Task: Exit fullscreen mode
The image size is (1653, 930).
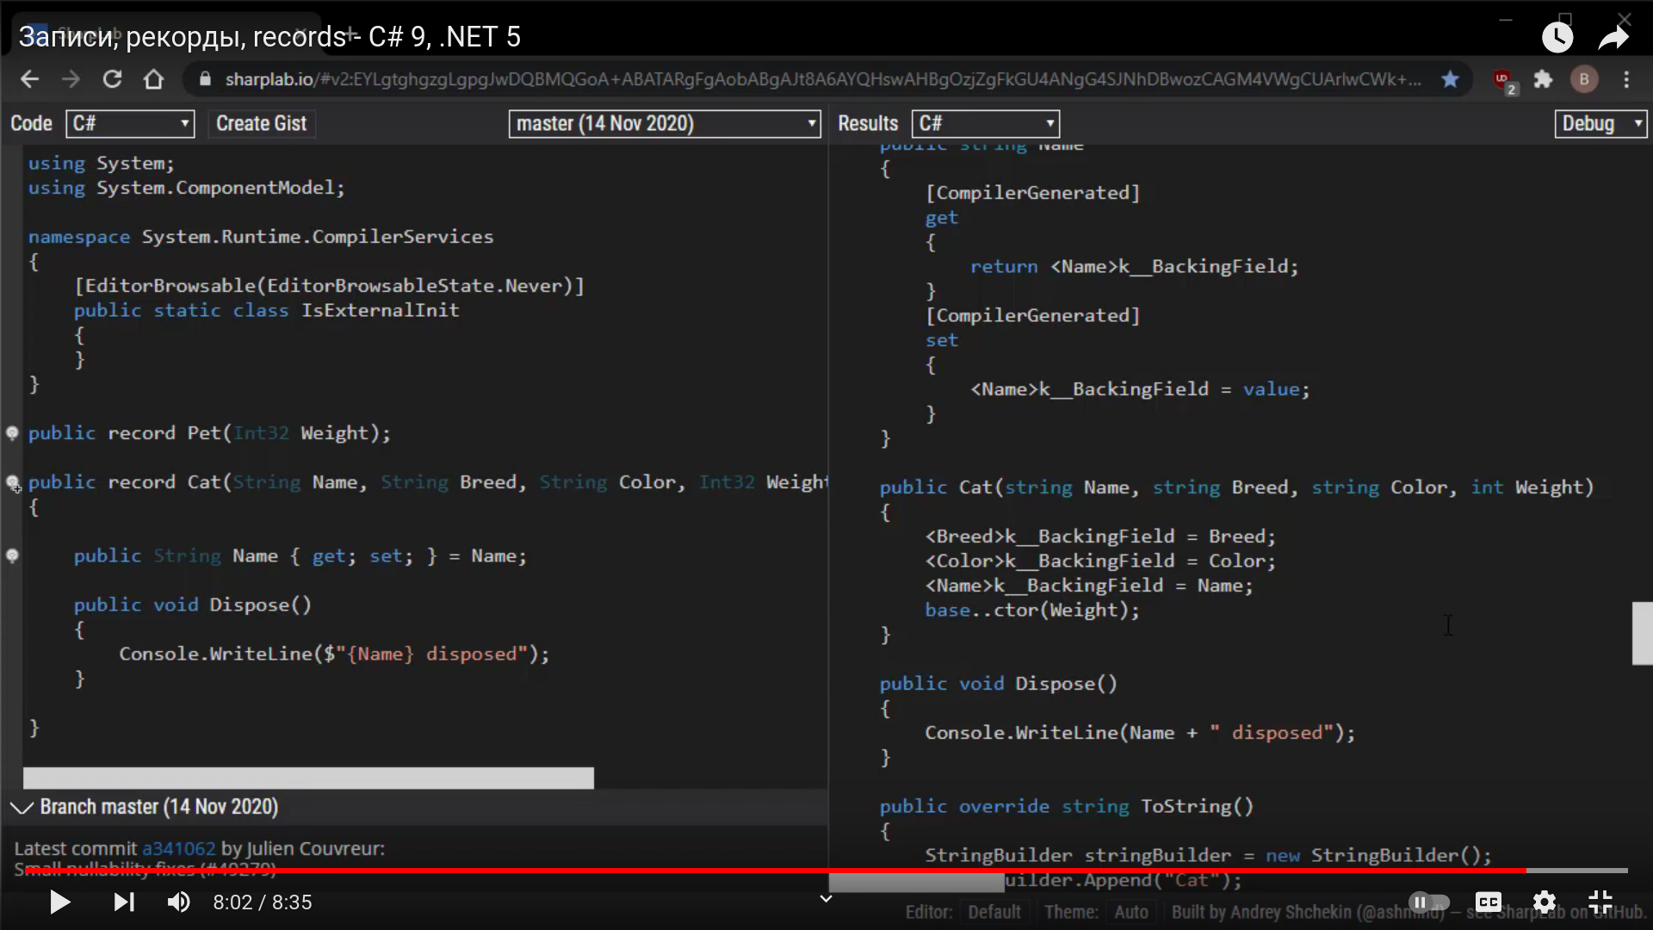Action: coord(1600,902)
